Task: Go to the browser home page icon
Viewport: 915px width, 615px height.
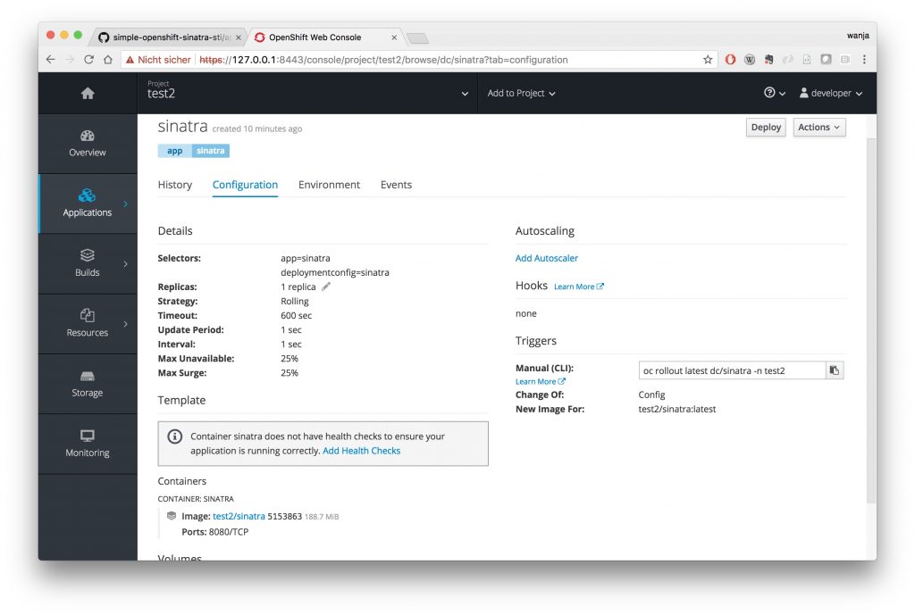Action: coord(108,60)
